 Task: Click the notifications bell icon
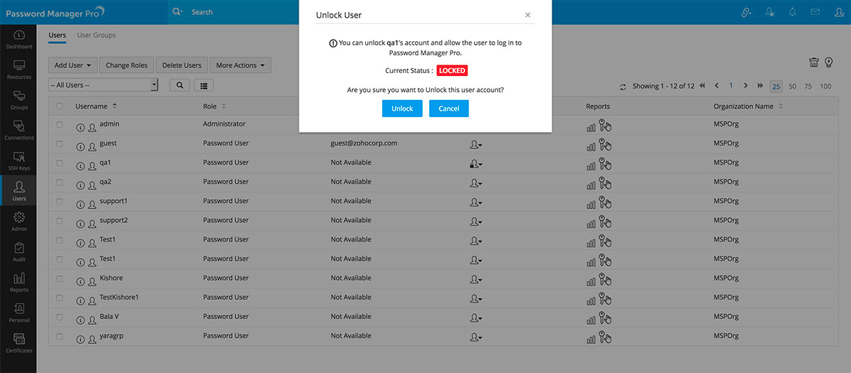pyautogui.click(x=792, y=12)
